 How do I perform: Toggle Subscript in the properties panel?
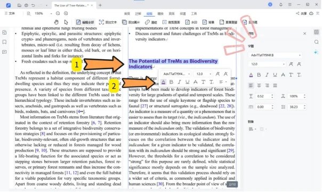coord(299,75)
